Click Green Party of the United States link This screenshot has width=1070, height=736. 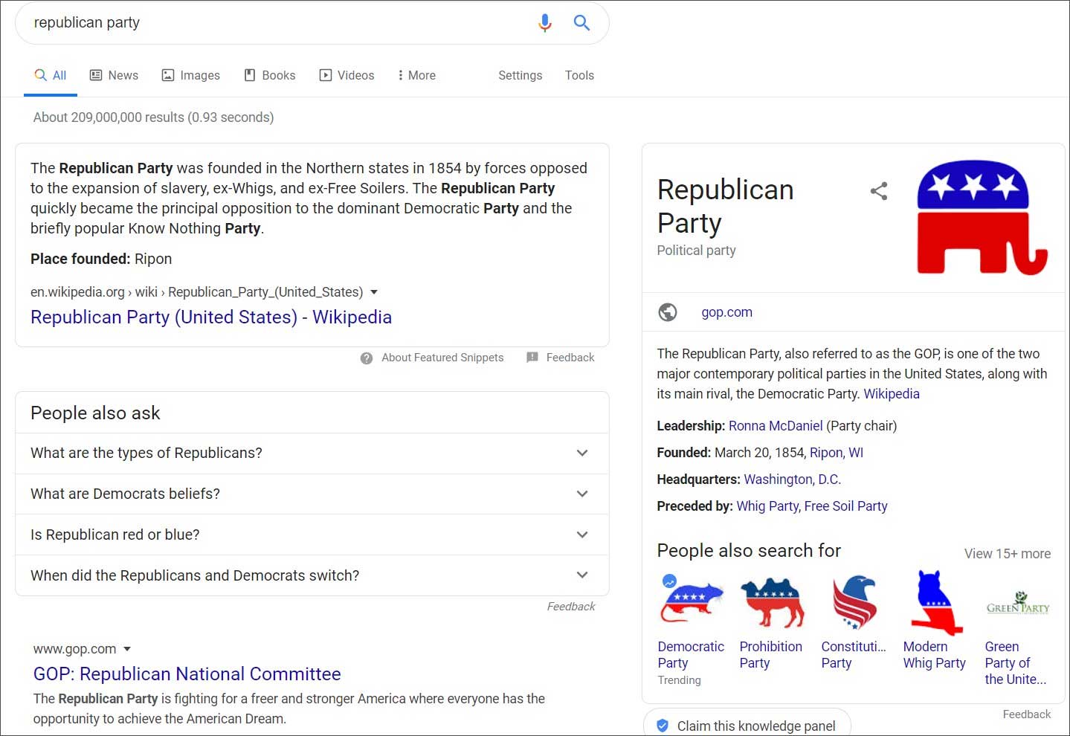(x=1016, y=663)
